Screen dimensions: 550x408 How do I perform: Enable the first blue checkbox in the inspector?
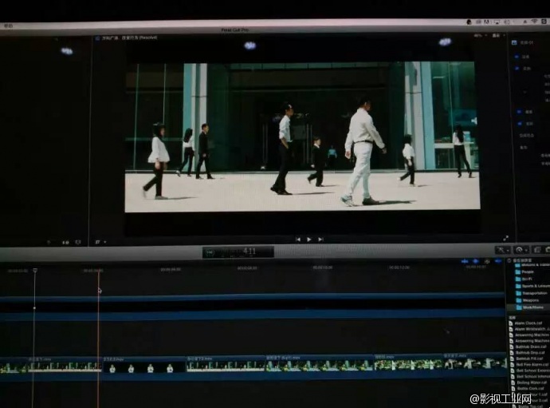517,57
